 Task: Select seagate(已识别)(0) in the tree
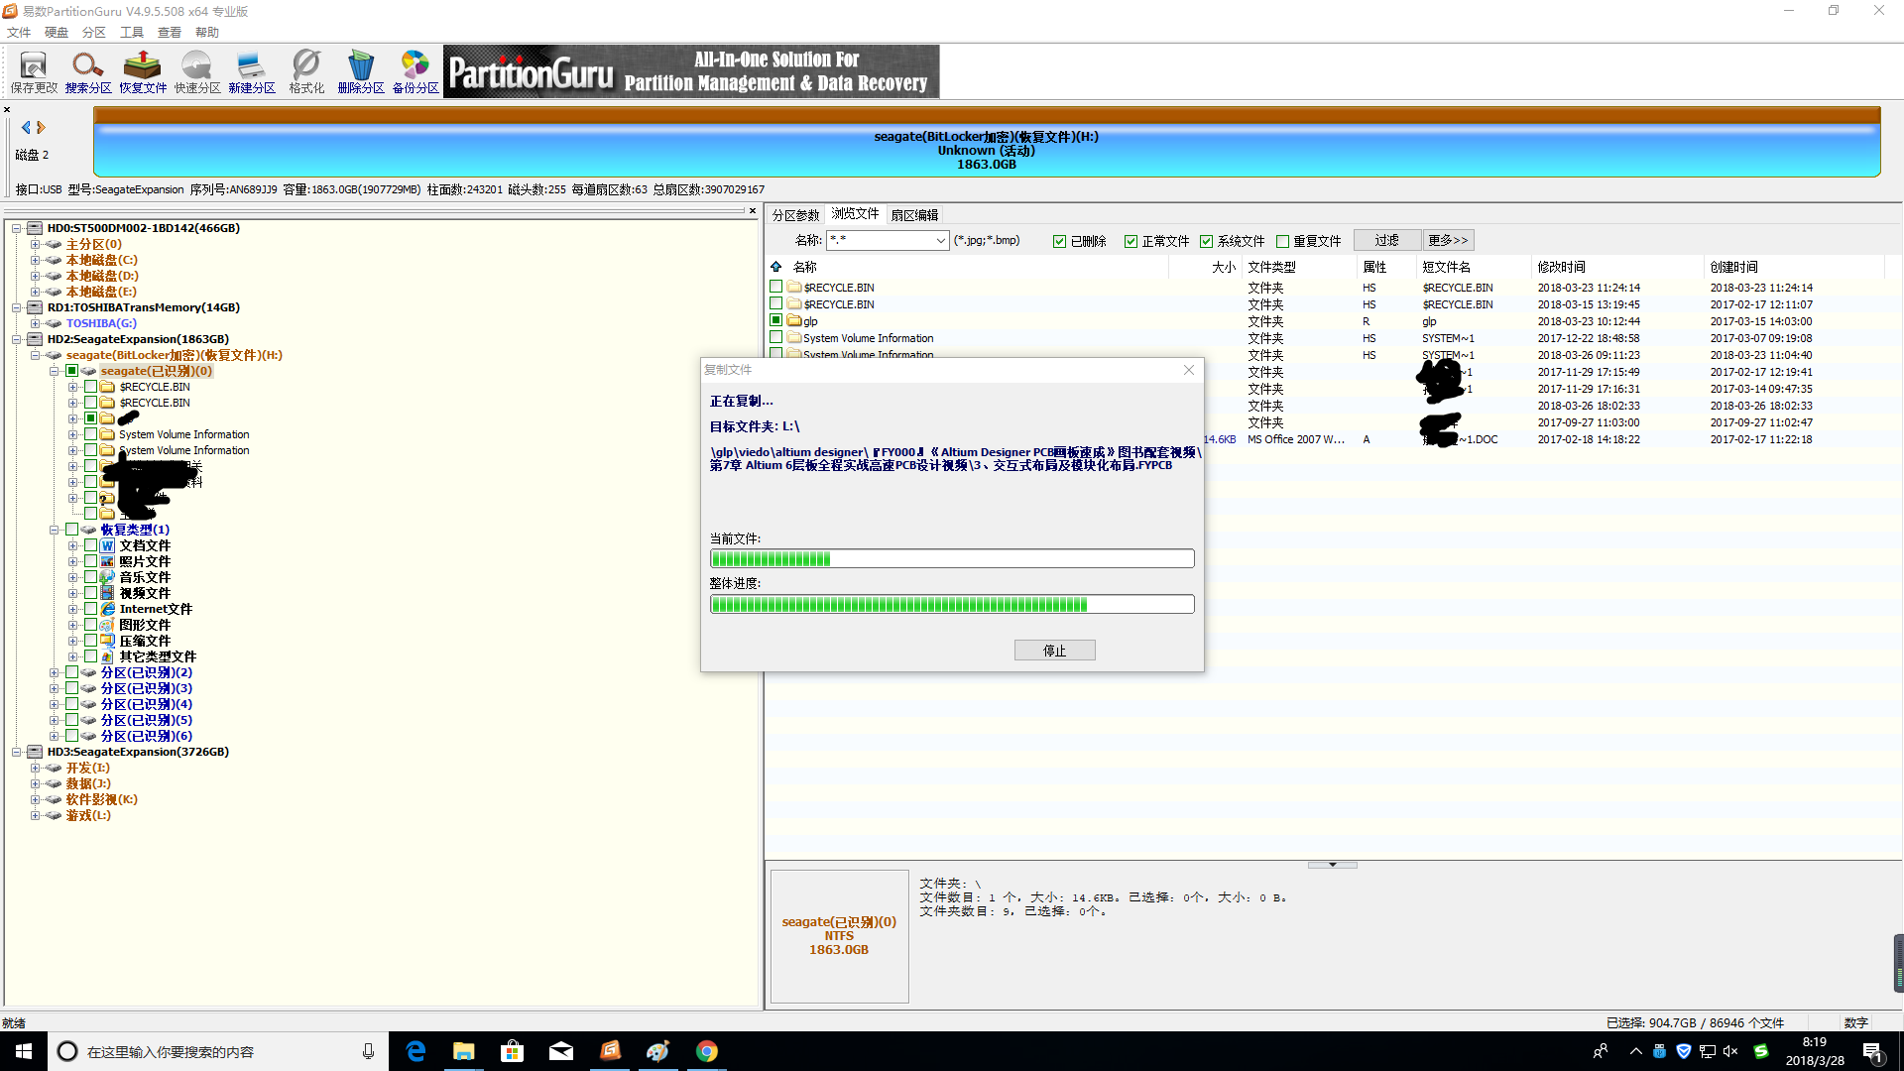tap(156, 371)
